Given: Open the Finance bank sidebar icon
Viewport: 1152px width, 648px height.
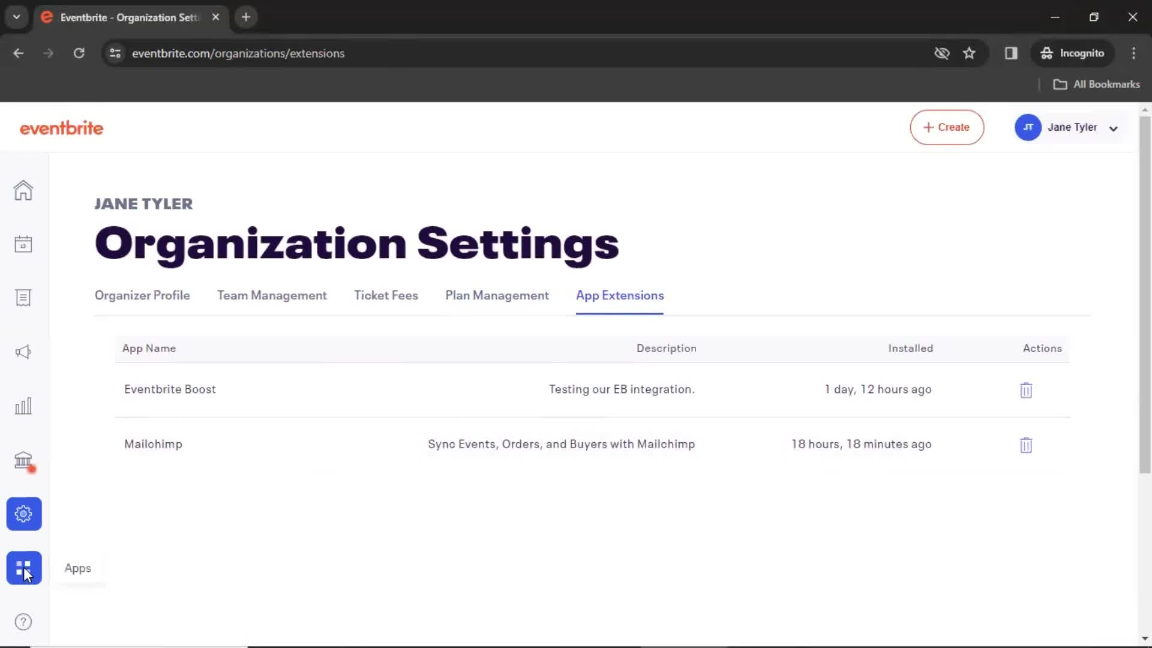Looking at the screenshot, I should [x=23, y=460].
